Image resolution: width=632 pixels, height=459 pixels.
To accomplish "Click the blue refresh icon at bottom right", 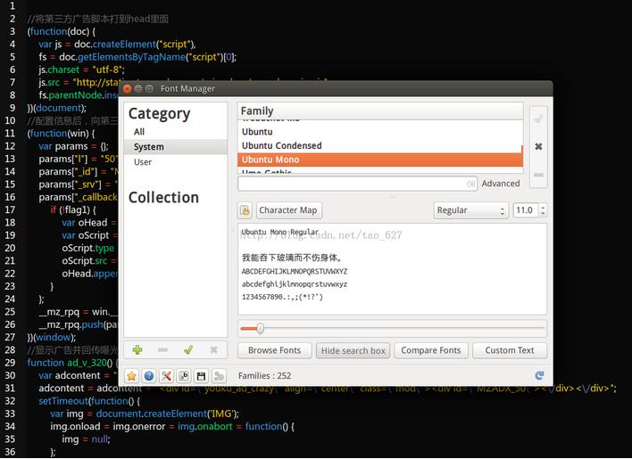I will point(539,375).
